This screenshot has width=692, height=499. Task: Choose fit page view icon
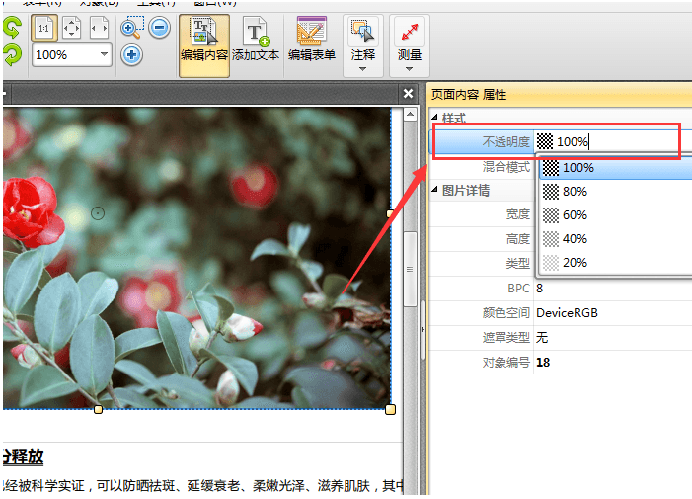(71, 28)
